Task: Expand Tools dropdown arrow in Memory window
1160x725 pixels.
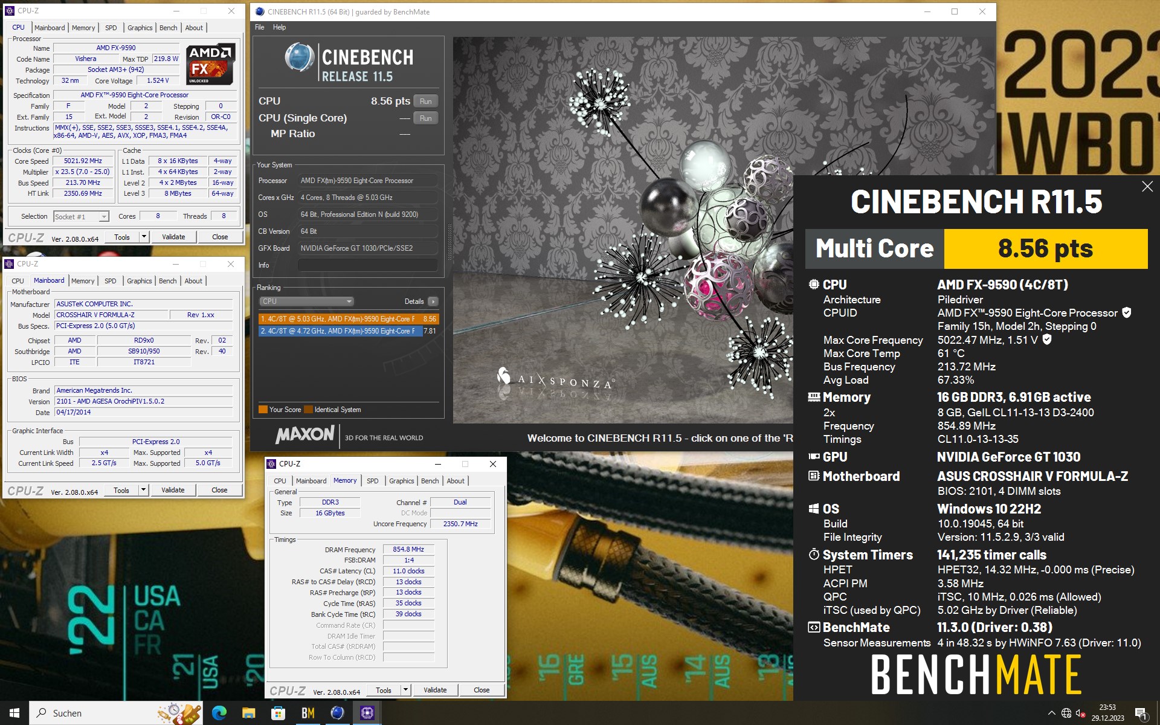Action: (405, 690)
